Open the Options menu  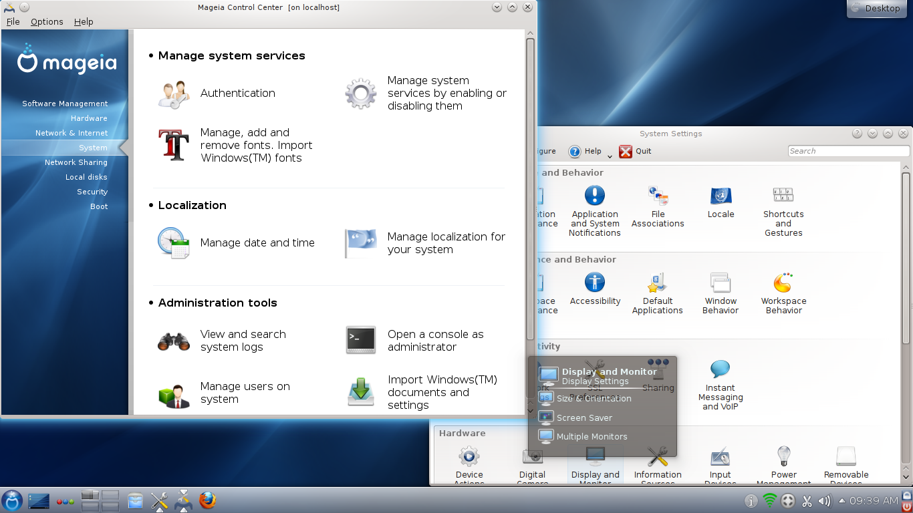(x=47, y=21)
